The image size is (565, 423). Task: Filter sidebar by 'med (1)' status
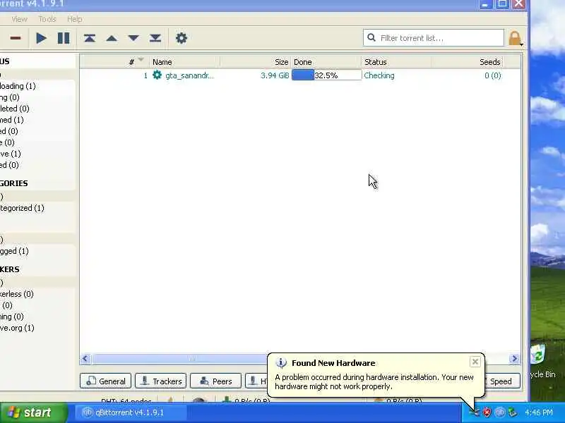click(12, 120)
